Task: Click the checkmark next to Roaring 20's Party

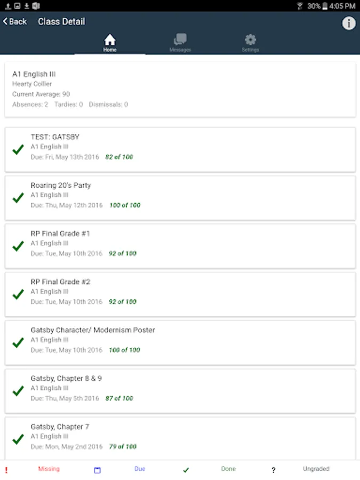Action: [x=18, y=198]
